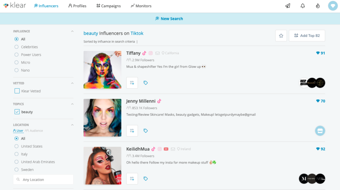Click the Add Top 82 button
The image size is (340, 190).
tap(307, 36)
